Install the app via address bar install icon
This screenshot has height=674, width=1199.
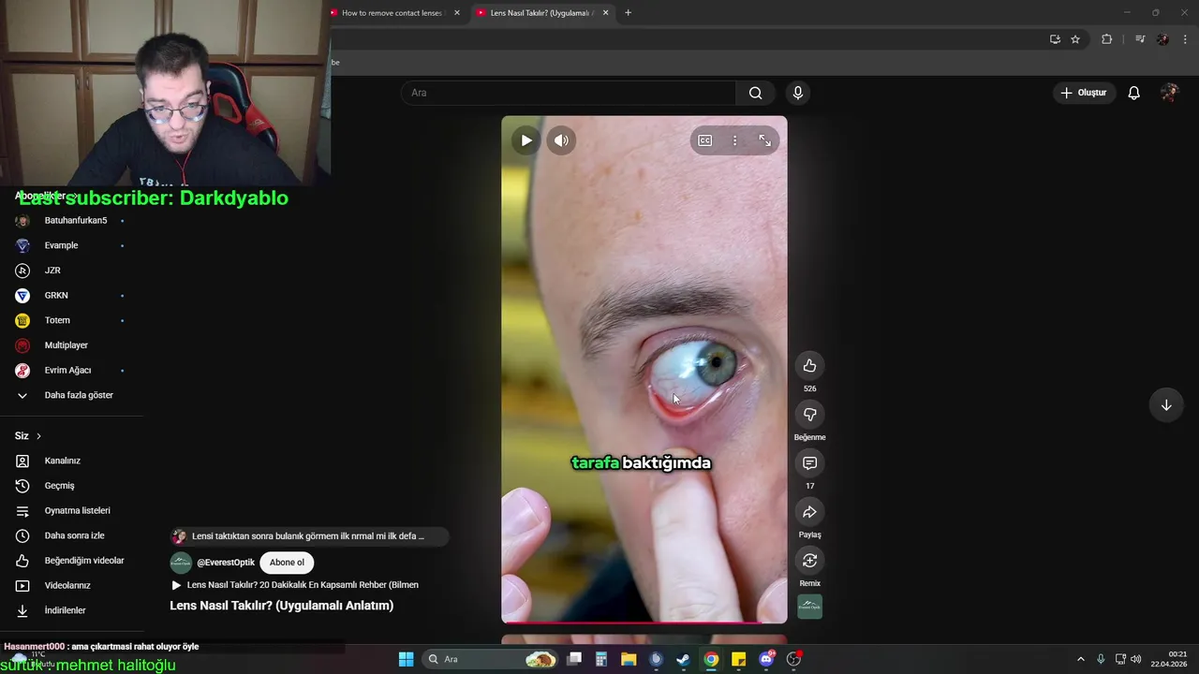point(1055,39)
